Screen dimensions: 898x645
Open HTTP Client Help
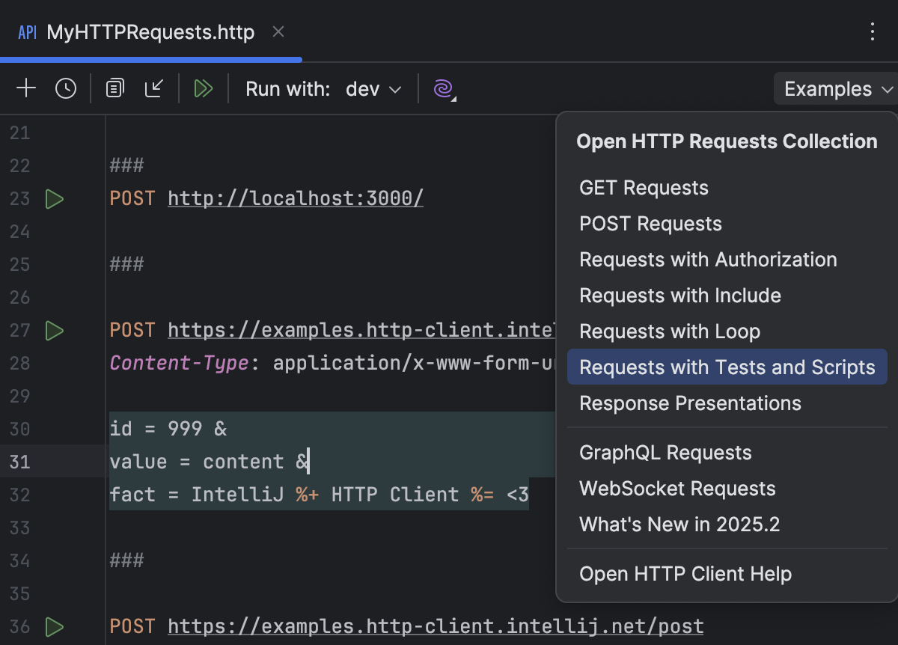(685, 574)
